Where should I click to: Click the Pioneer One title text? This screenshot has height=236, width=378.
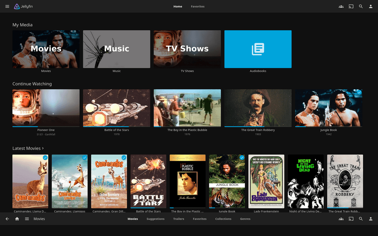tap(46, 130)
